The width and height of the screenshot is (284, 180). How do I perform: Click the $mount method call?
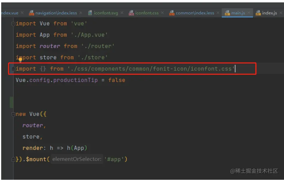(x=36, y=159)
